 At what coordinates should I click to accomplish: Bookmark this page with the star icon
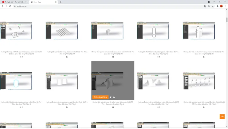tap(213, 6)
